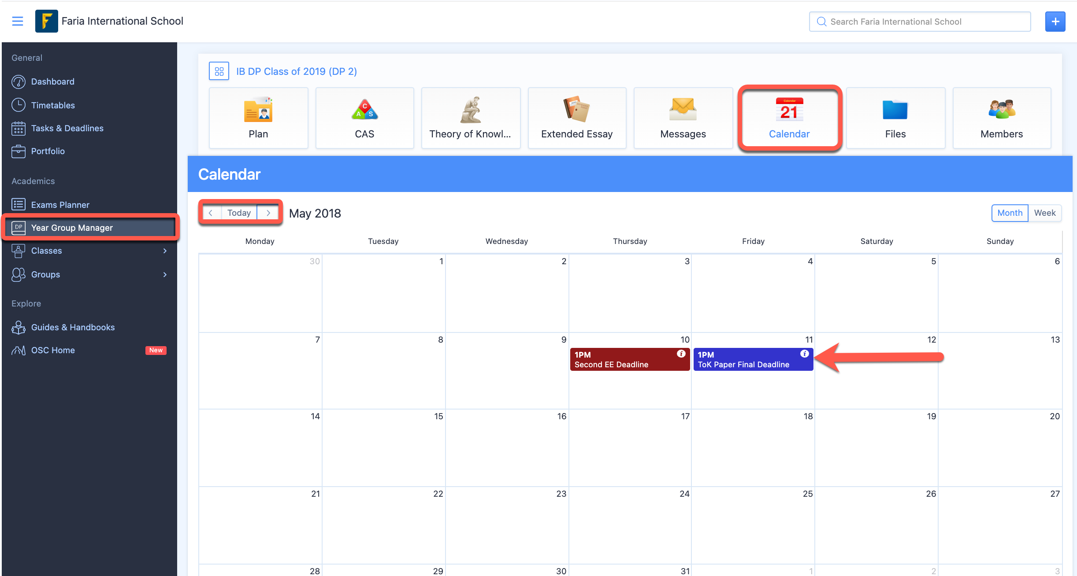Image resolution: width=1077 pixels, height=576 pixels.
Task: Open Portfolio in sidebar
Action: [x=89, y=151]
